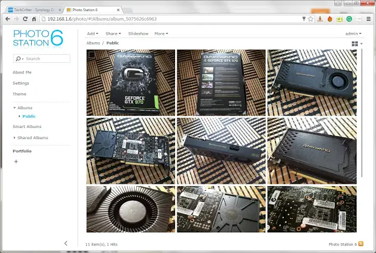Click the saved password key icon
Viewport: 376px width, 253px height.
(304, 19)
